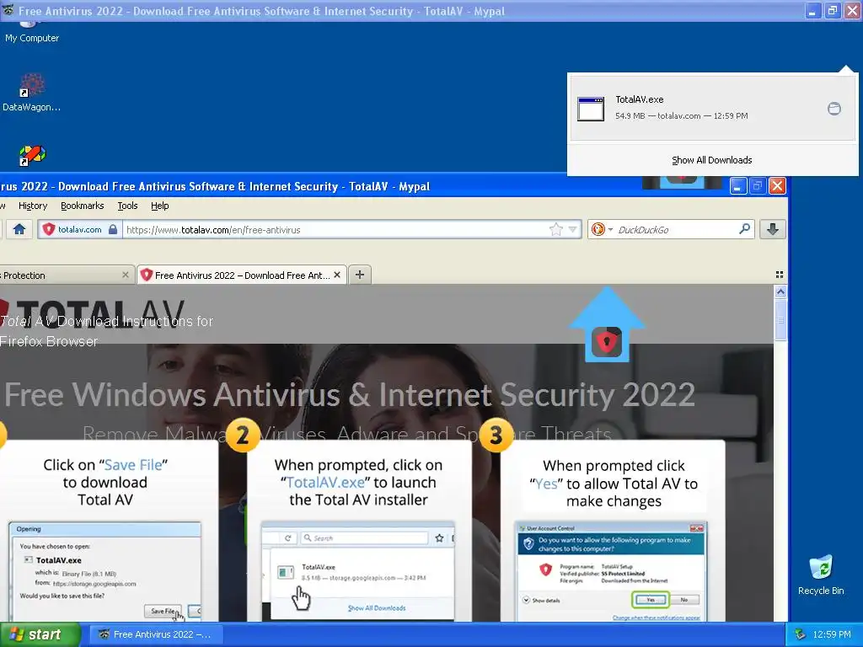Click the TotalAV.exe filename in downloads panel

pyautogui.click(x=639, y=99)
